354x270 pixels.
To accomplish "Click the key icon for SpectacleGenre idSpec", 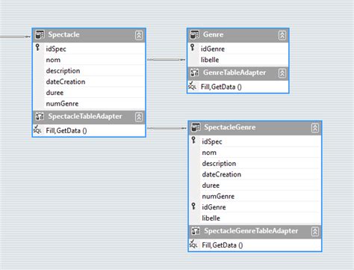I will tap(193, 140).
